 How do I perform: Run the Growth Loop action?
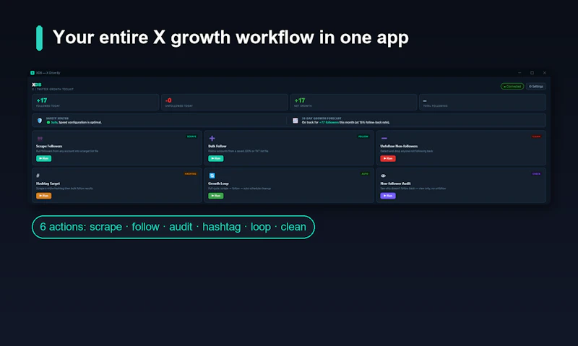point(215,196)
